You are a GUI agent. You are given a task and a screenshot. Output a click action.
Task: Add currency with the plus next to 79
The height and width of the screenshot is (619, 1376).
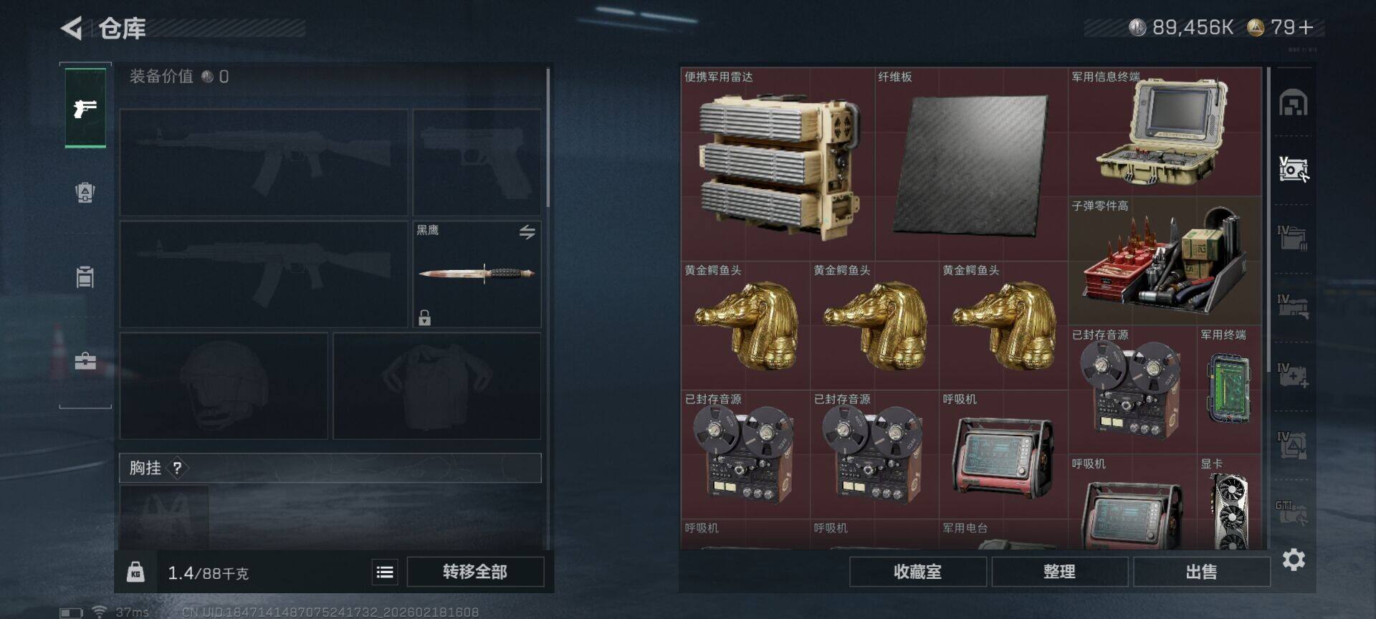[x=1306, y=27]
